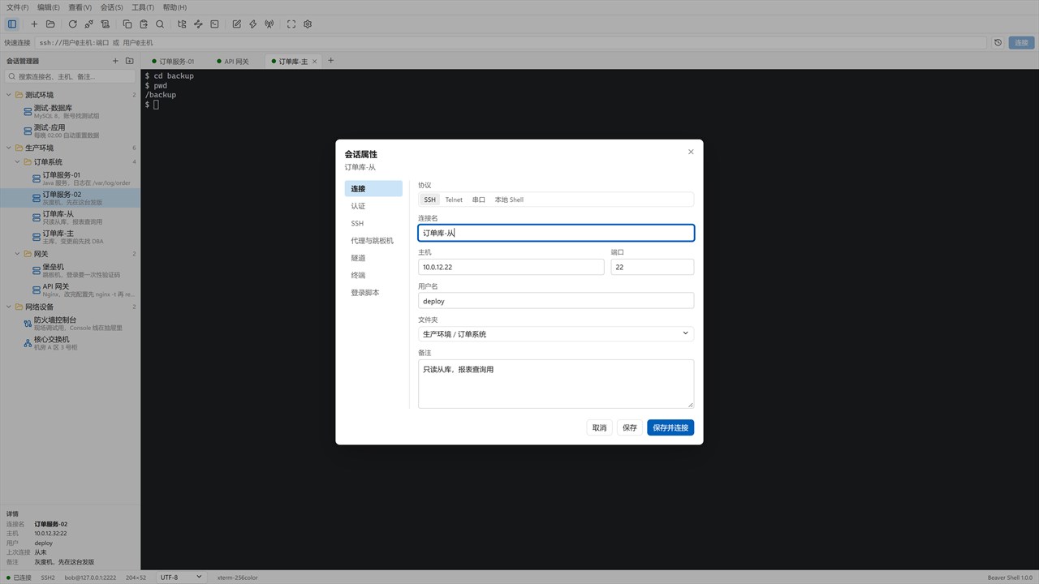The height and width of the screenshot is (584, 1039).
Task: Close the 订单库-主 terminal tab
Action: [x=315, y=61]
